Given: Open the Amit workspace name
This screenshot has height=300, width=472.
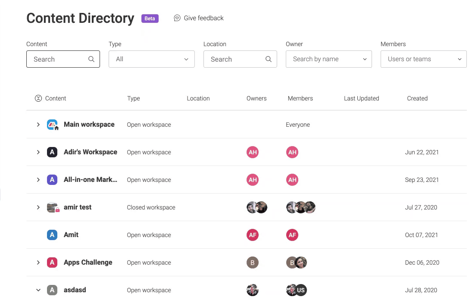Looking at the screenshot, I should (x=71, y=235).
